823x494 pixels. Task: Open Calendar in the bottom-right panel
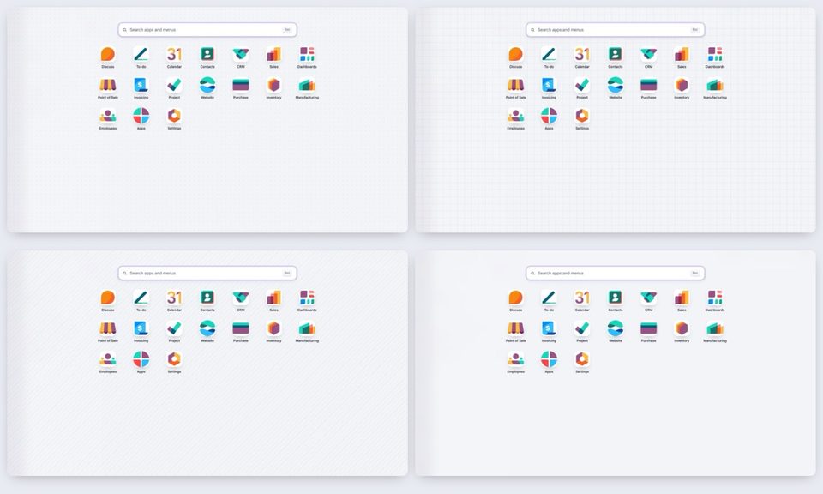pos(582,298)
